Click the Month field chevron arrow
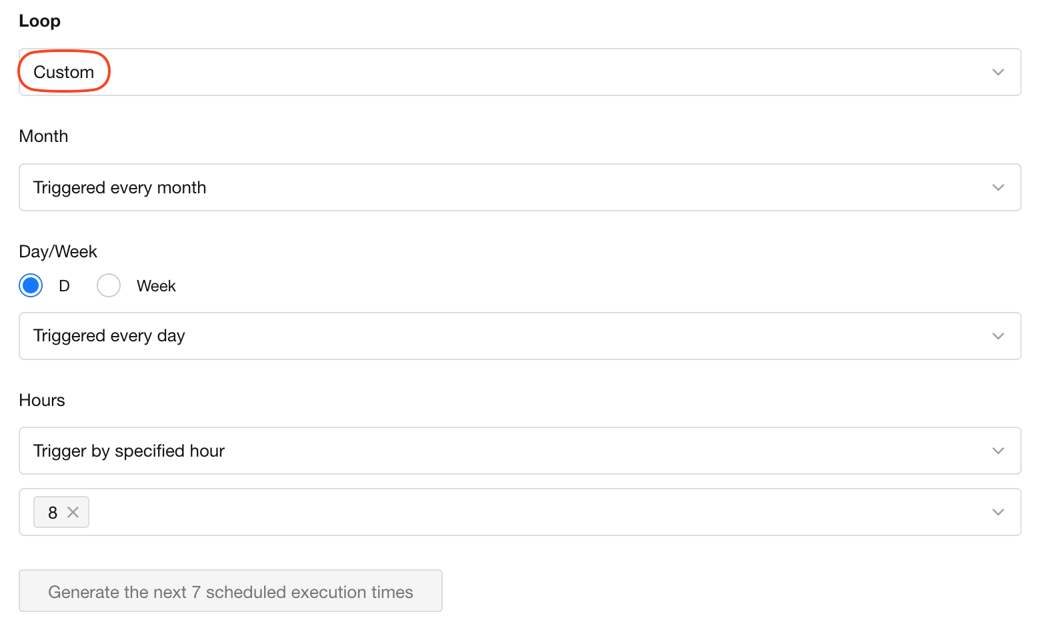The image size is (1043, 636). 998,187
